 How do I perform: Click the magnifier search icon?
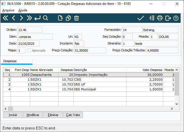45,18
